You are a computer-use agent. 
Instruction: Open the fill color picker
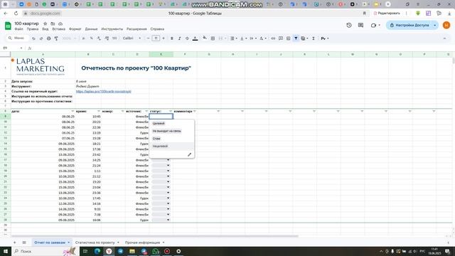(205, 38)
